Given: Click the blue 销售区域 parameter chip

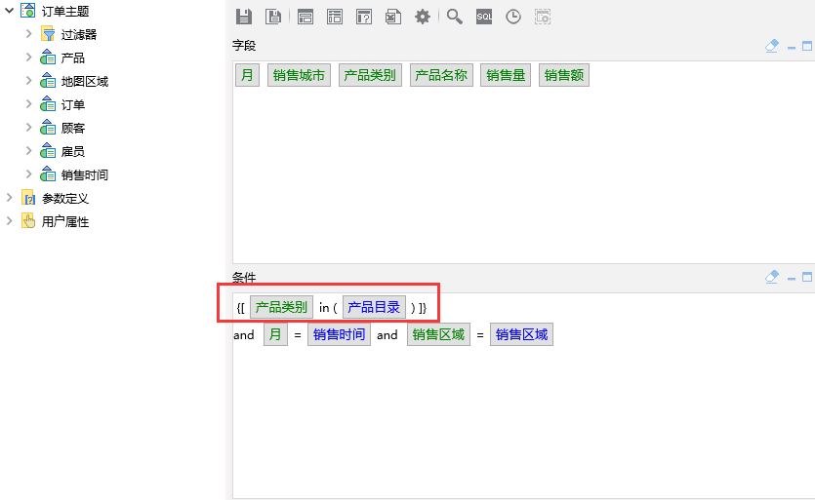Looking at the screenshot, I should tap(521, 334).
